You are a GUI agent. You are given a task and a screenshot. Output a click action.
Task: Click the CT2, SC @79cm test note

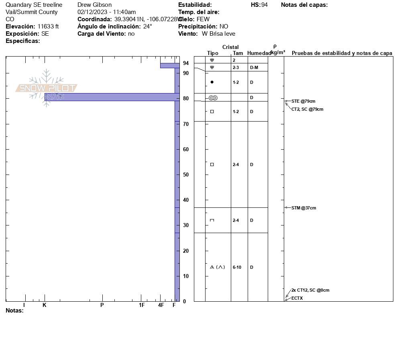307,109
